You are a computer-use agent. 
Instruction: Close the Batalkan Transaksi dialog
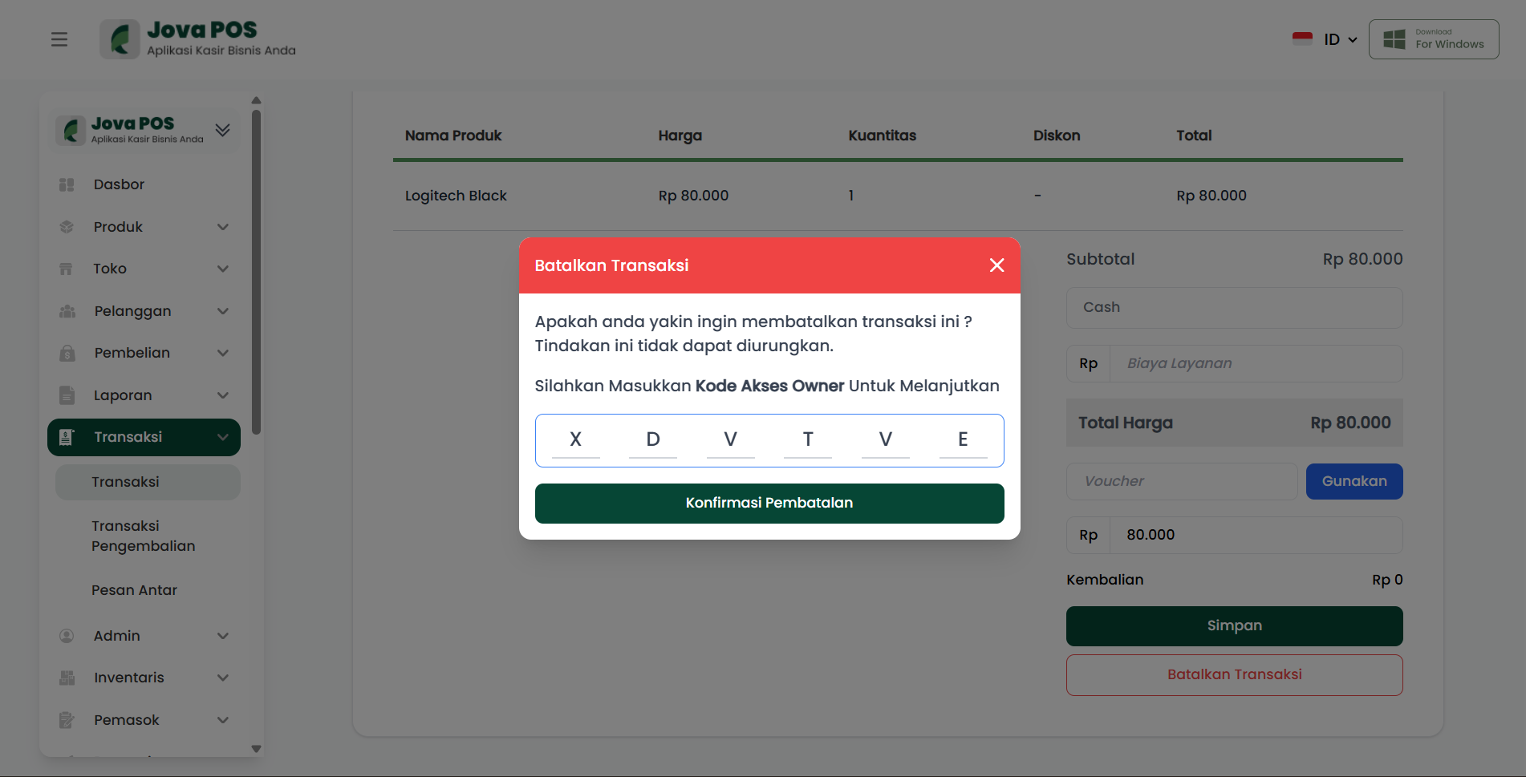996,265
